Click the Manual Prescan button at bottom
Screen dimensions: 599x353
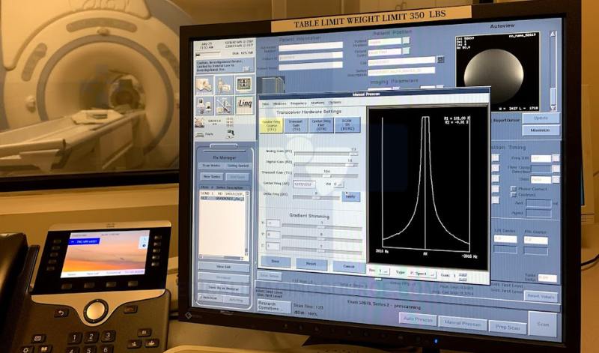point(463,323)
